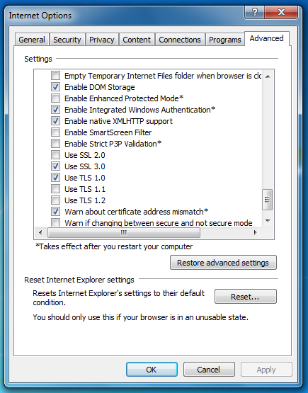Open the Privacy tab

pyautogui.click(x=102, y=40)
